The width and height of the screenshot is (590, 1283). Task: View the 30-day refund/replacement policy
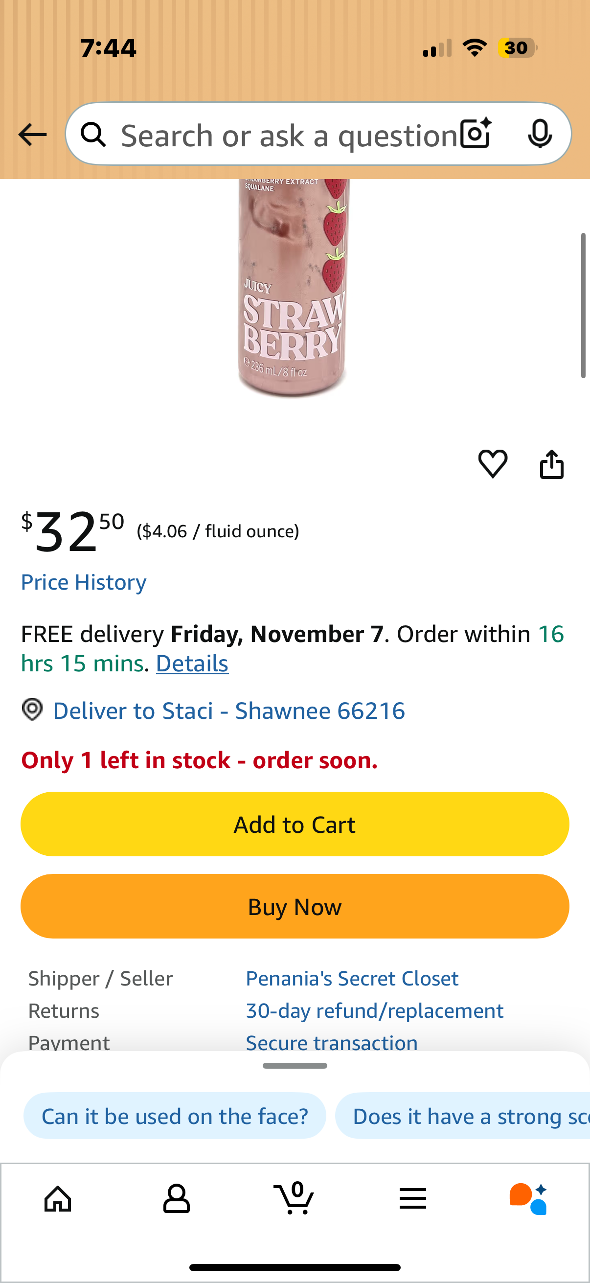374,1010
